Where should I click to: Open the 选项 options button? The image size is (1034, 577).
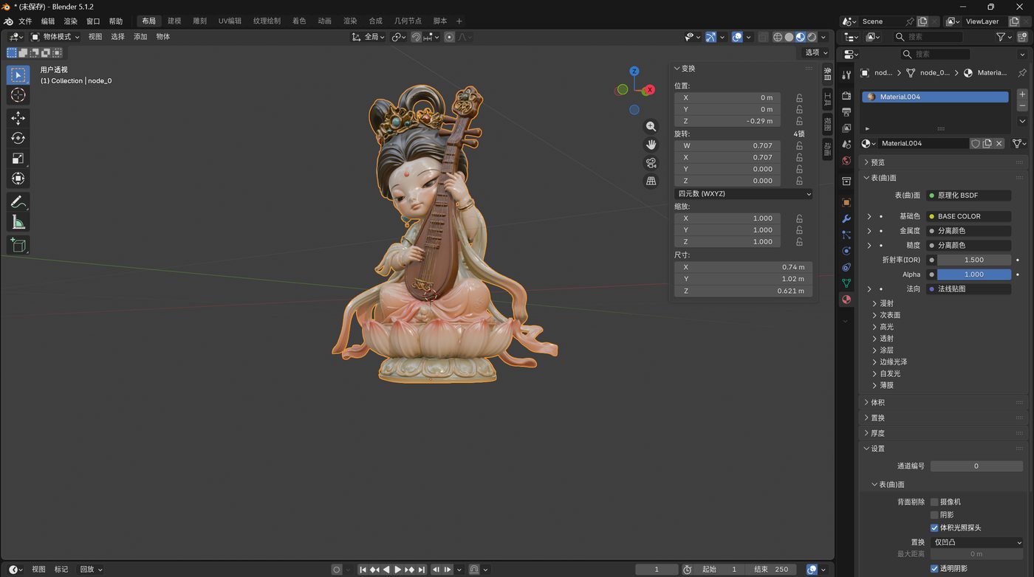[816, 52]
